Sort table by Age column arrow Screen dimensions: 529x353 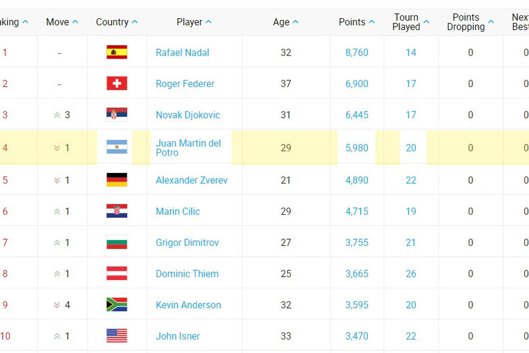tap(296, 22)
